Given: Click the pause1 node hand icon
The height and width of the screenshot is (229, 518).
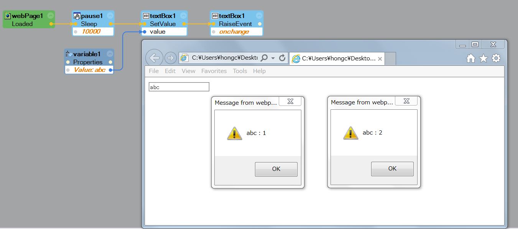Looking at the screenshot, I should (x=77, y=16).
